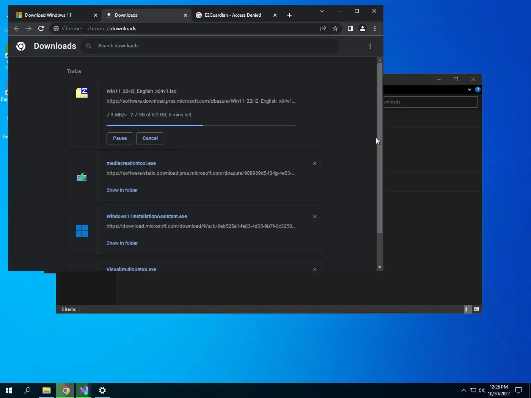
Task: Remove Windows11InstallationAssistant.exe from the list
Action: point(315,216)
